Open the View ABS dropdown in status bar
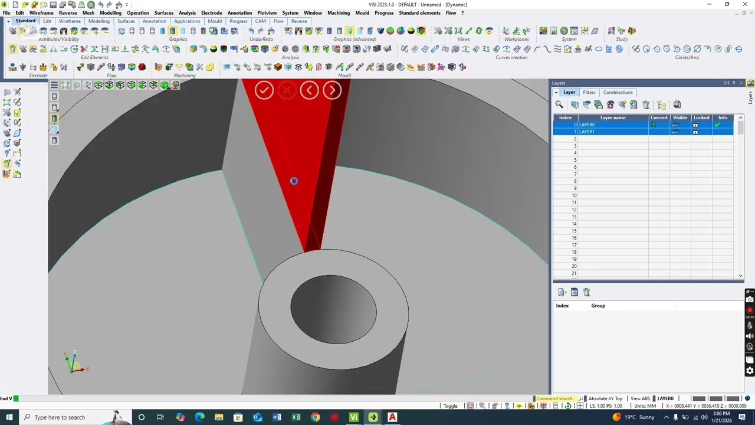 pyautogui.click(x=641, y=398)
